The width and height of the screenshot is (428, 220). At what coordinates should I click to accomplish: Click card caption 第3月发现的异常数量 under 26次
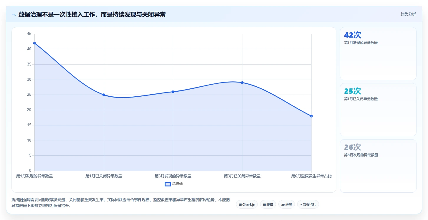[361, 155]
